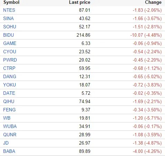Screen dimensions: 165x156
Task: Select the CTRP ticker link
Action: 9,68
